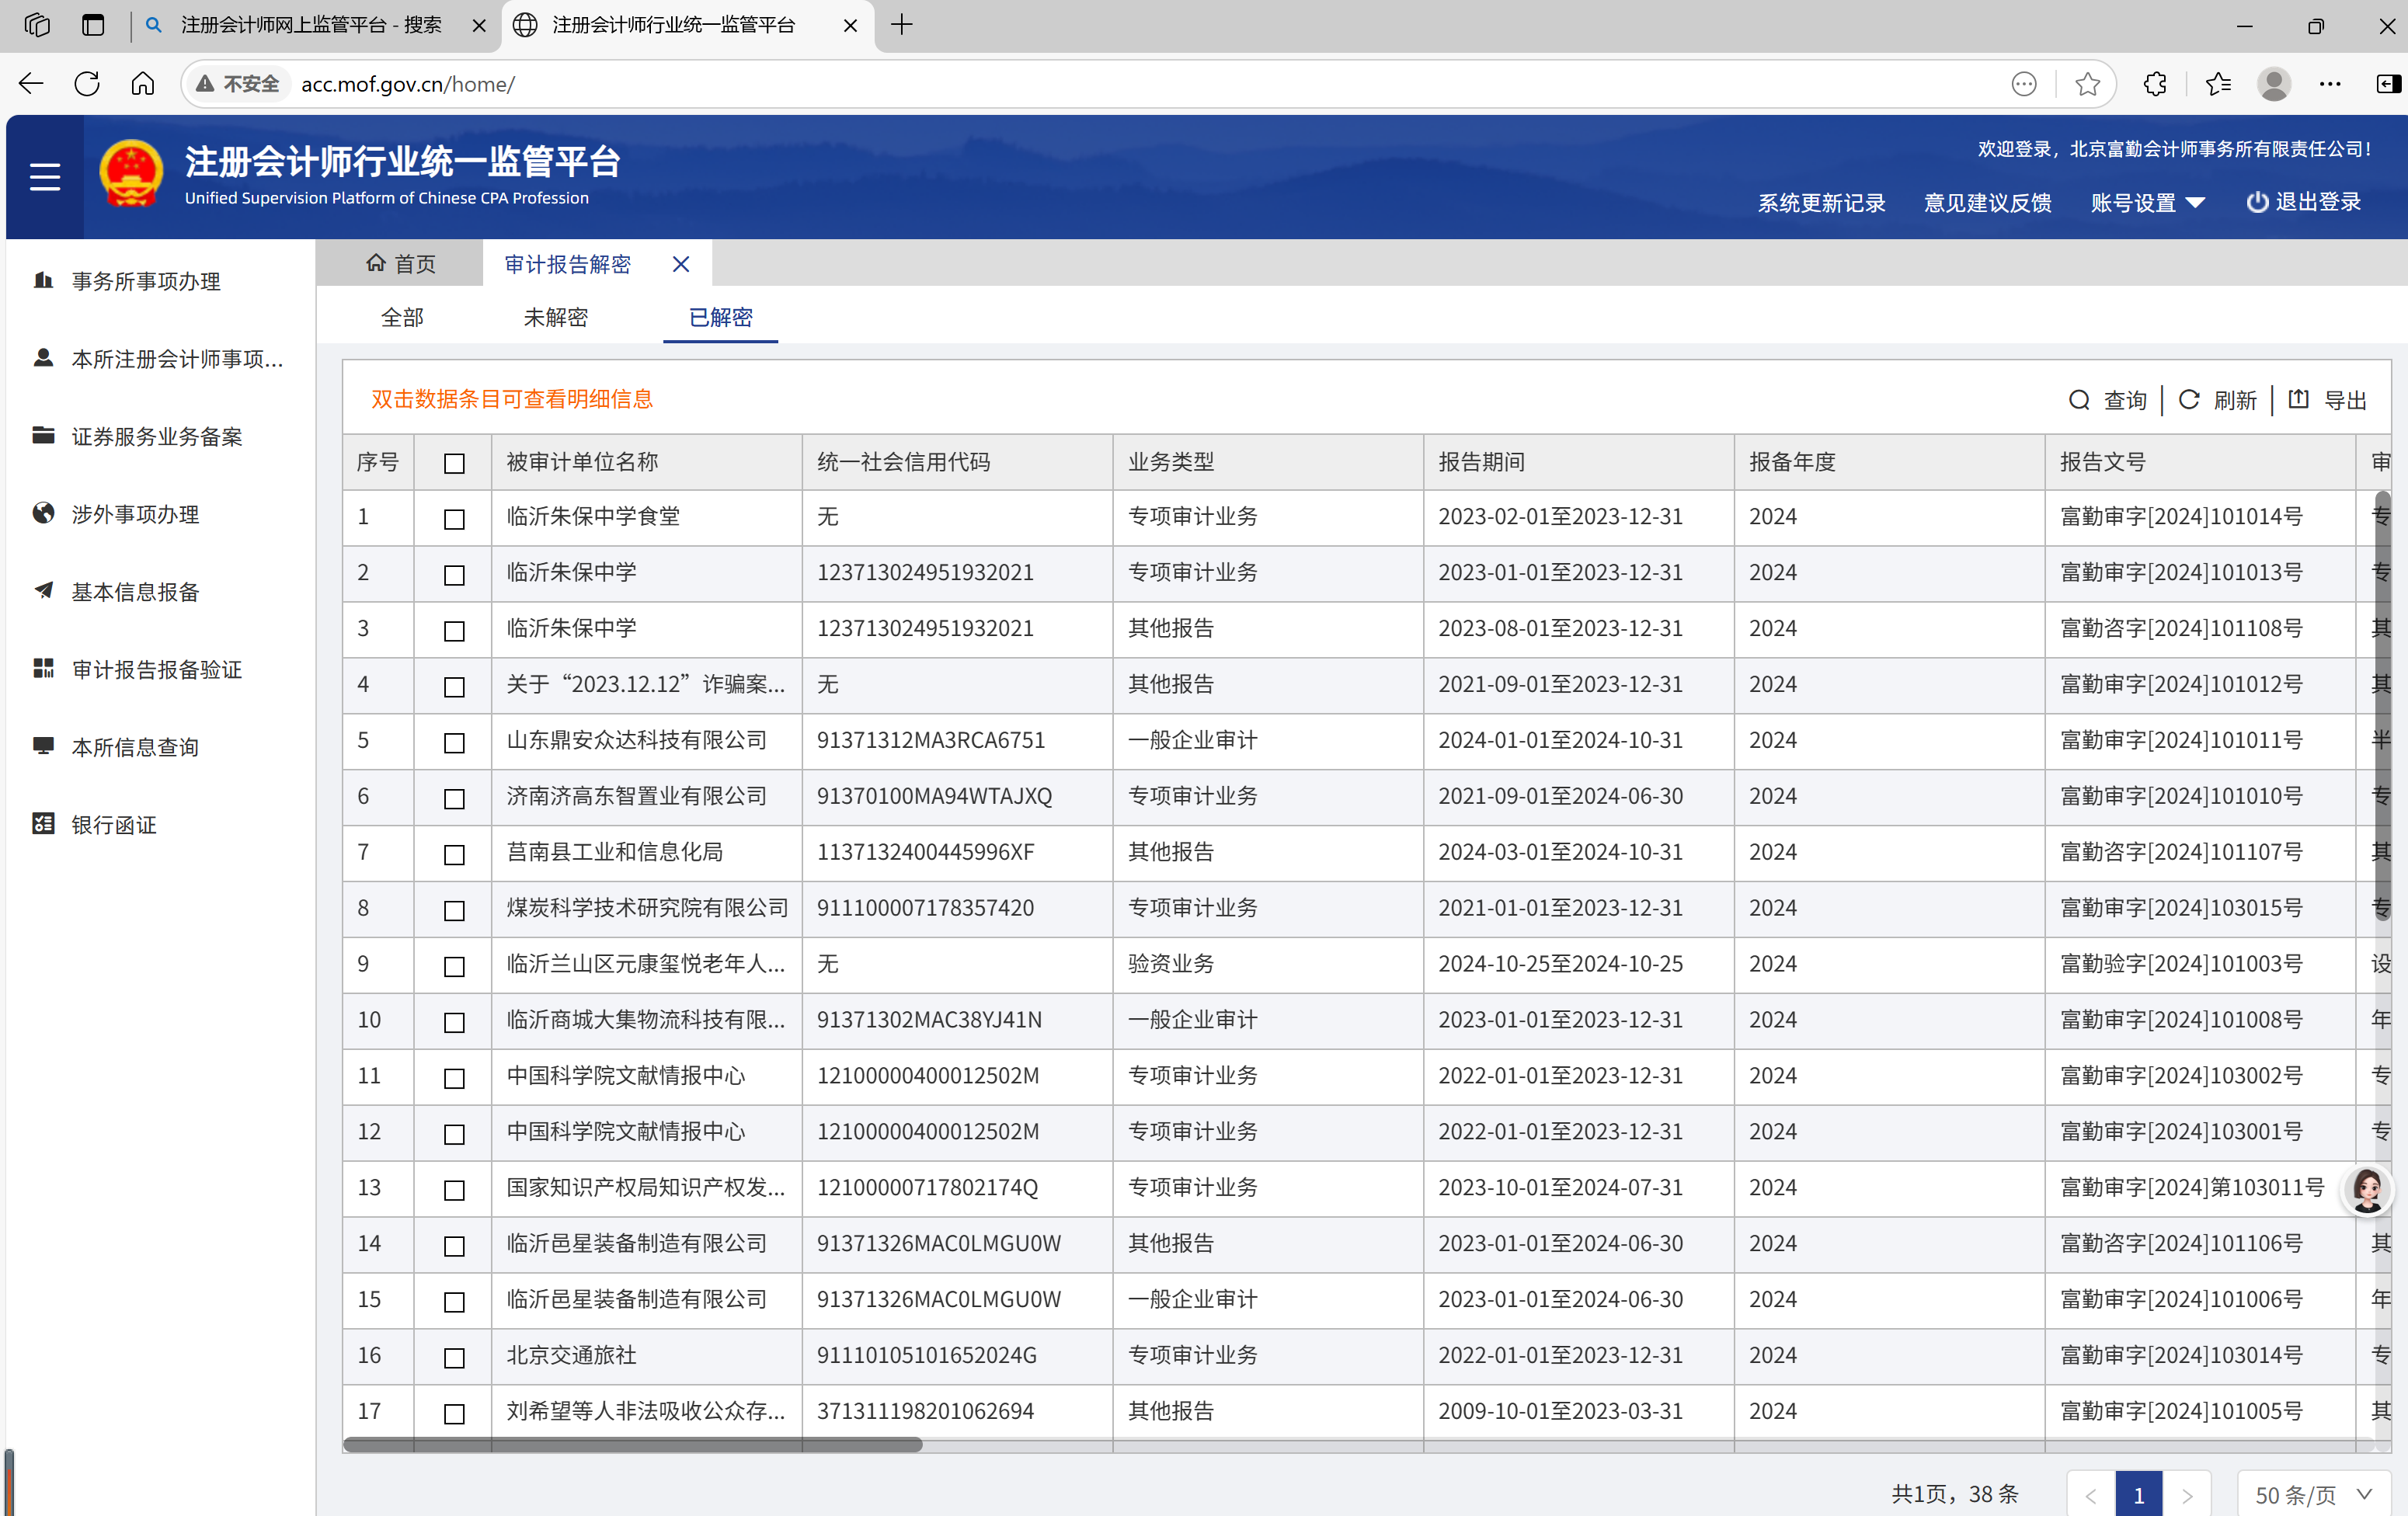Click the horizontal scrollbar under the table

click(x=632, y=1444)
